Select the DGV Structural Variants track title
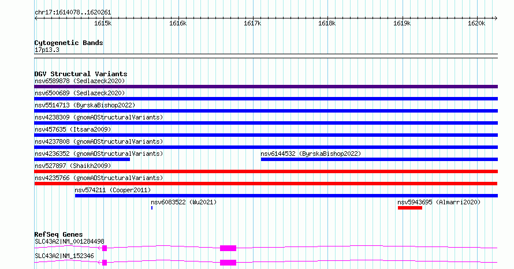This screenshot has width=514, height=269. [81, 74]
